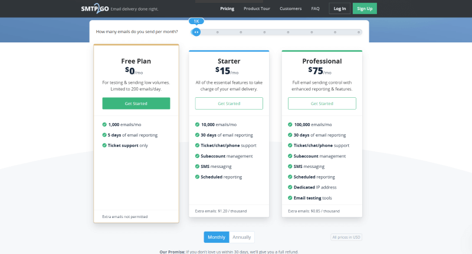Click 'Extra emails not permitted' text
The width and height of the screenshot is (472, 254).
(125, 216)
